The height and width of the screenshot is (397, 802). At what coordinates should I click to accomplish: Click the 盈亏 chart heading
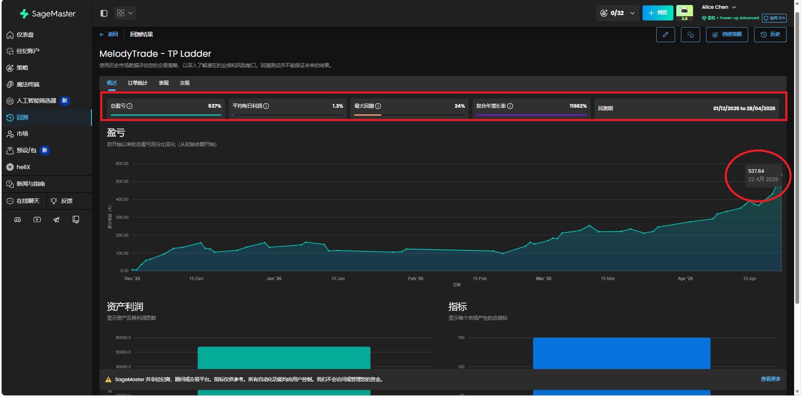click(116, 133)
